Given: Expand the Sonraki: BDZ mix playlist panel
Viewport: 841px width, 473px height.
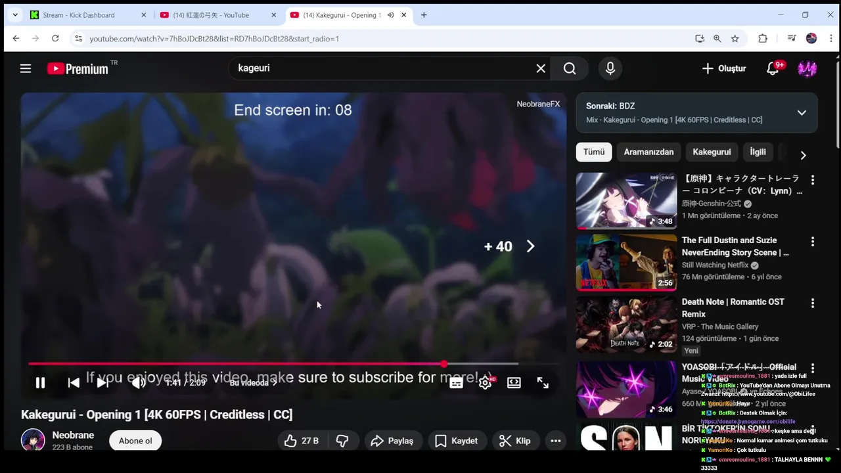Looking at the screenshot, I should point(802,112).
